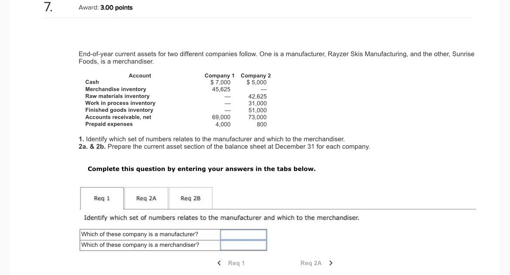Viewport: 510px width, 275px height.
Task: Select the Company 2 column header
Action: (x=256, y=76)
